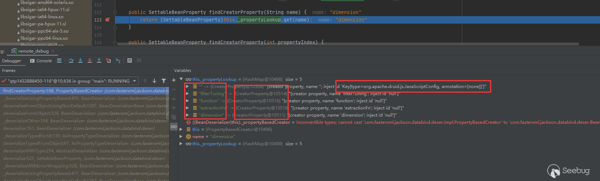Click Step Into blue arrow icon

pos(80,61)
